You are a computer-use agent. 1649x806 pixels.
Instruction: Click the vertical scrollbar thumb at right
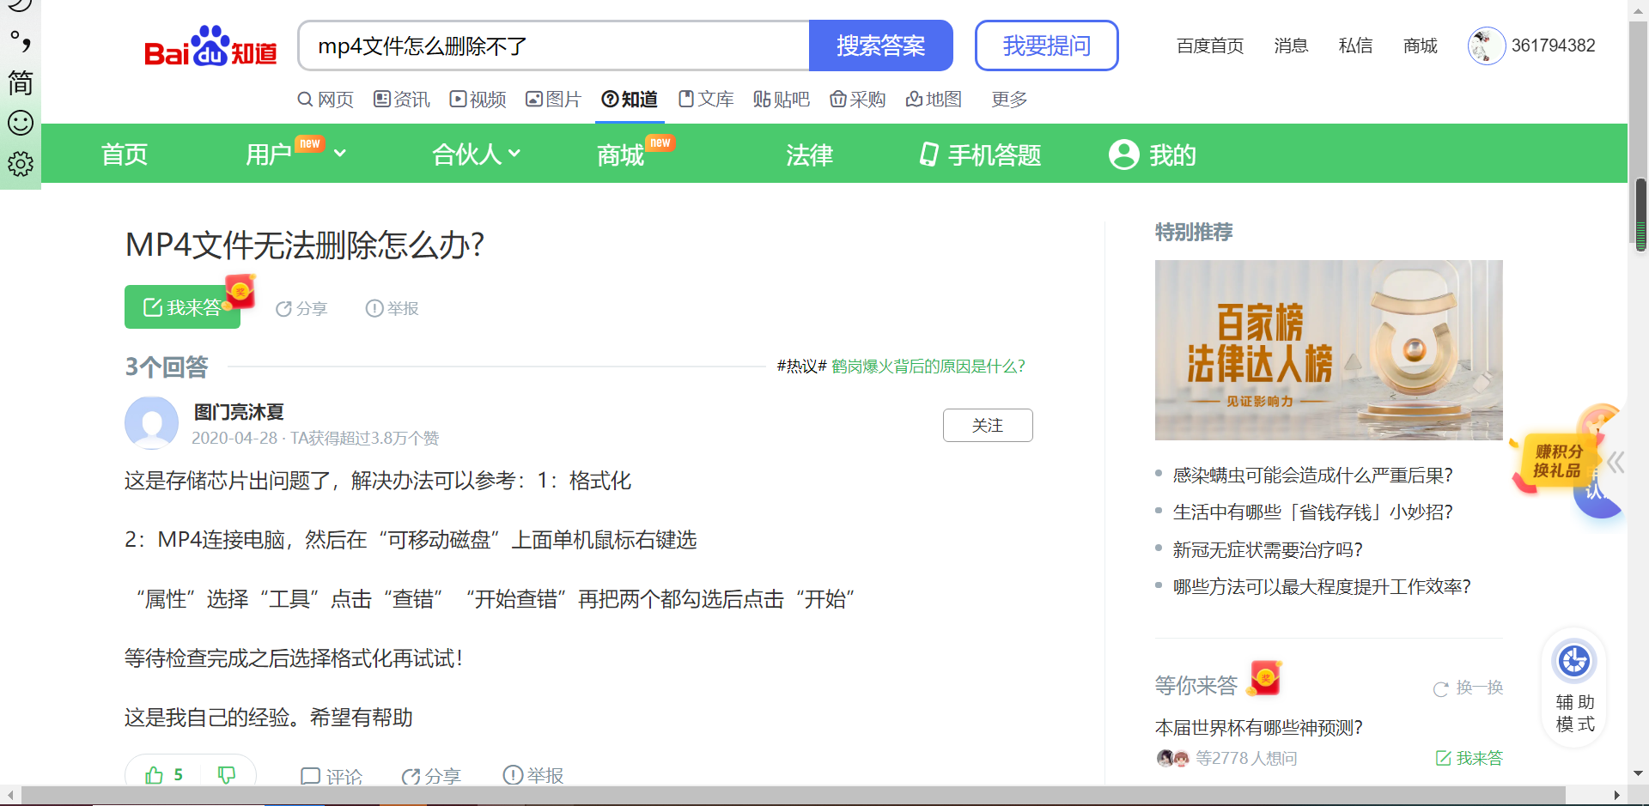[x=1640, y=215]
